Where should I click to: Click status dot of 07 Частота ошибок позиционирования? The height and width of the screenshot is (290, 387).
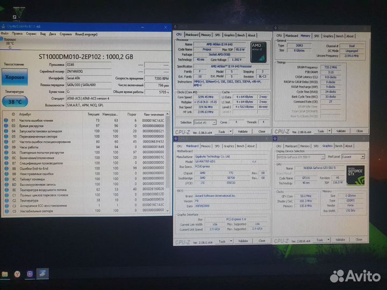pos(6,142)
